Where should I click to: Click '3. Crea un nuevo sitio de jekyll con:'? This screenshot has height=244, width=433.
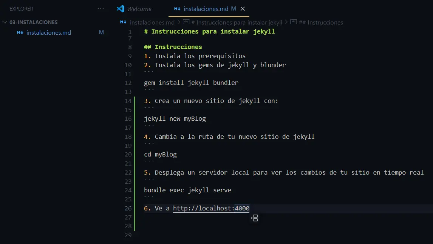coord(211,101)
